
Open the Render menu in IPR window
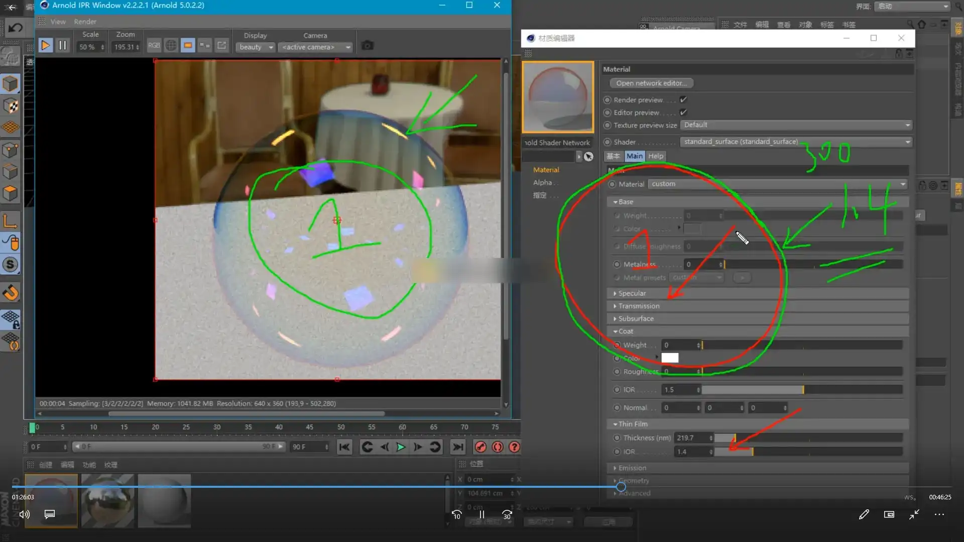(x=85, y=22)
